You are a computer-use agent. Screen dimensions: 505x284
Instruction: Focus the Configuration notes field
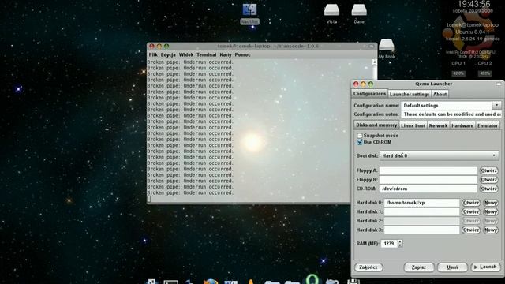451,114
